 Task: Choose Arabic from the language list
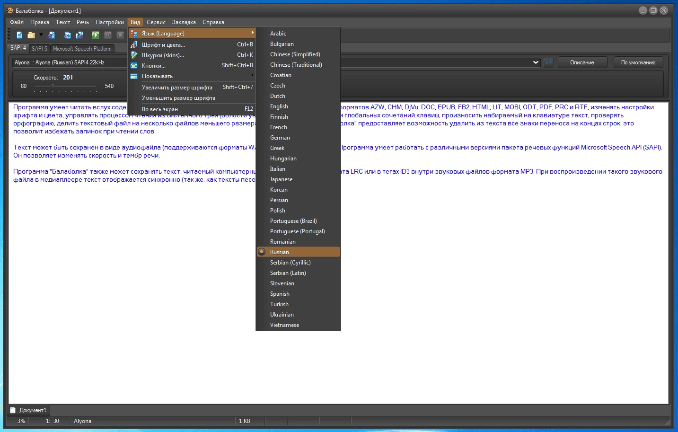point(278,34)
